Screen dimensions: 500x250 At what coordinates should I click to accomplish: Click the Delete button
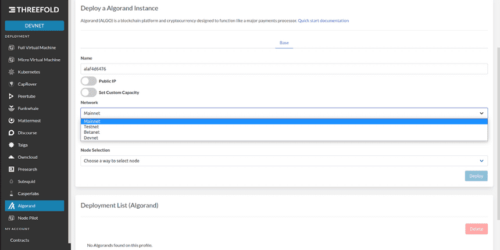click(476, 229)
